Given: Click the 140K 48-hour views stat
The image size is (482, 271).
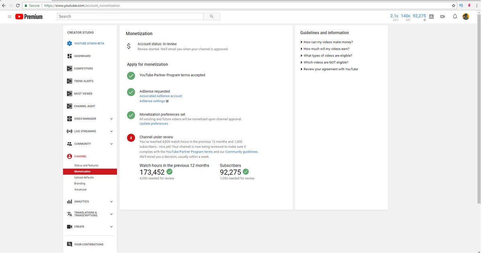Looking at the screenshot, I should [x=406, y=16].
